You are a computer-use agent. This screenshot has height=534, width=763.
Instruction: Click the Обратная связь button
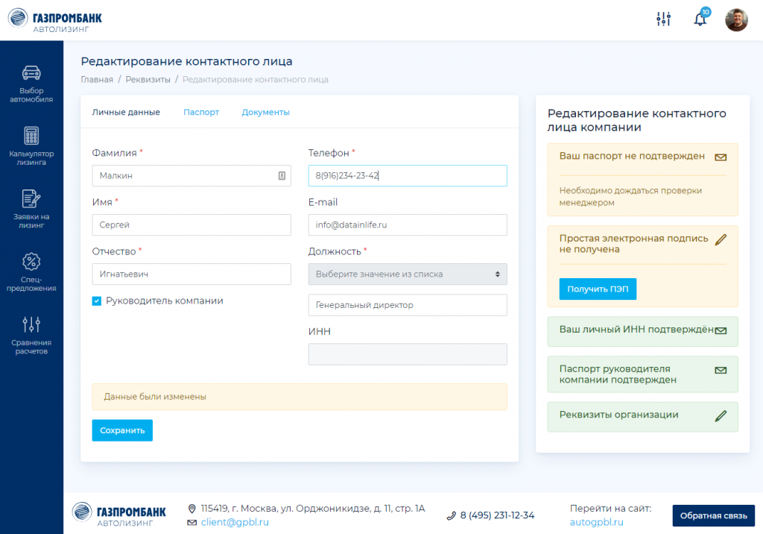click(713, 515)
